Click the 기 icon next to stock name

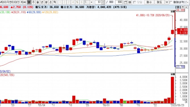[22, 2]
